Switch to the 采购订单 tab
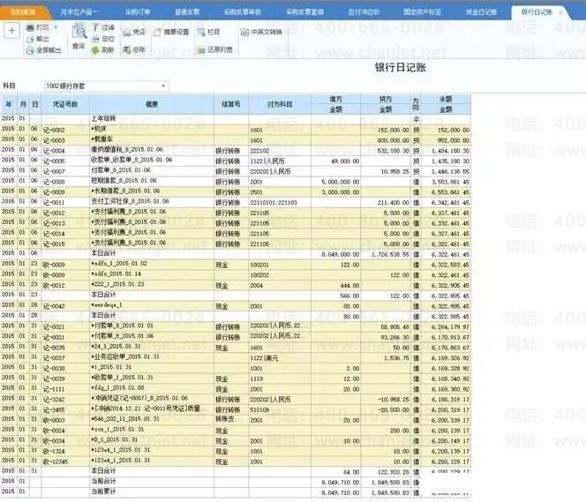 [x=138, y=12]
